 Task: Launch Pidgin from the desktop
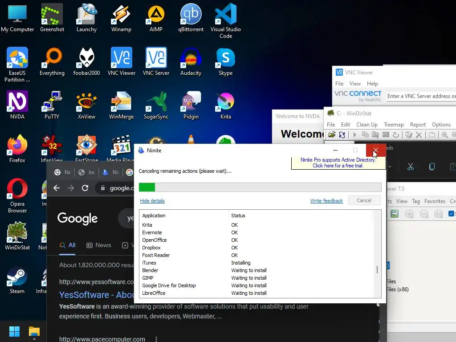pyautogui.click(x=191, y=105)
